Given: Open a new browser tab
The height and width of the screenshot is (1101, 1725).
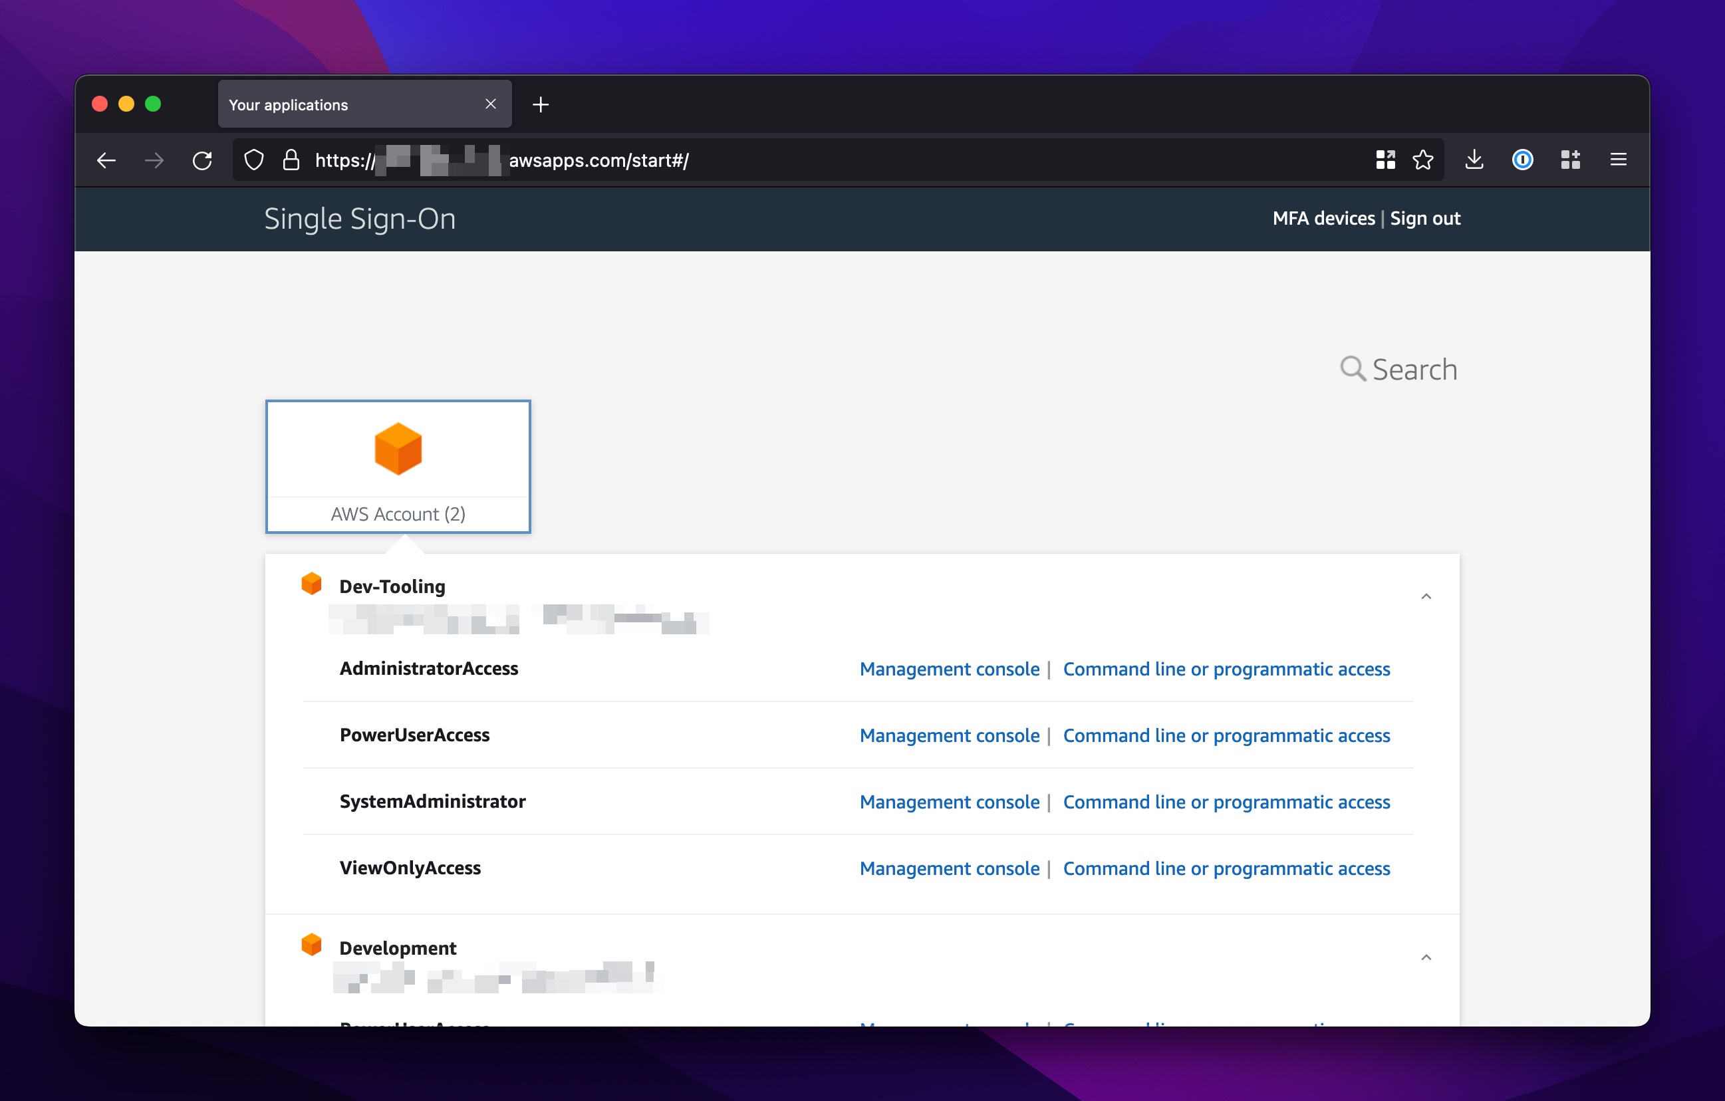Looking at the screenshot, I should [541, 105].
